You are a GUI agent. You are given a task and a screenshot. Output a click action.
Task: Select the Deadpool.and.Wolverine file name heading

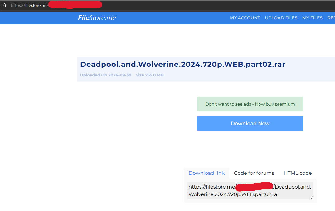182,64
